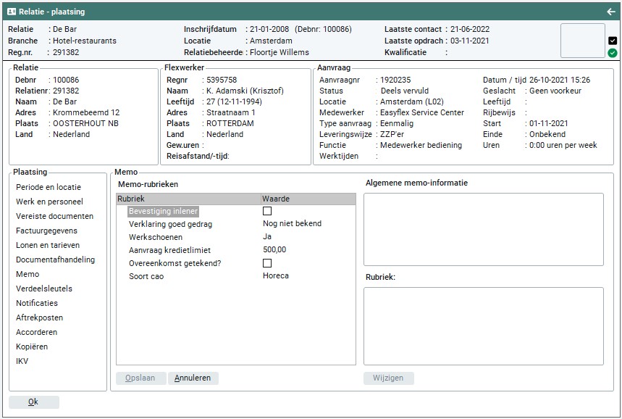Open the Factuurgegevens section
Viewport: 622px width, 419px height.
46,231
